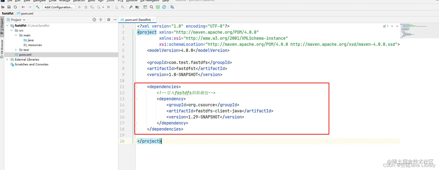The image size is (439, 170).
Task: Click the green monitor icon in the toolbar
Action: (x=158, y=7)
